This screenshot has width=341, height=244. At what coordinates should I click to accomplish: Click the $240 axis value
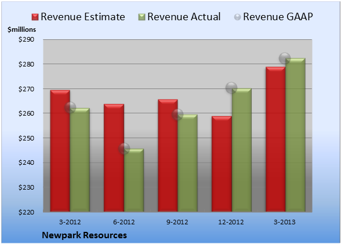pos(26,162)
